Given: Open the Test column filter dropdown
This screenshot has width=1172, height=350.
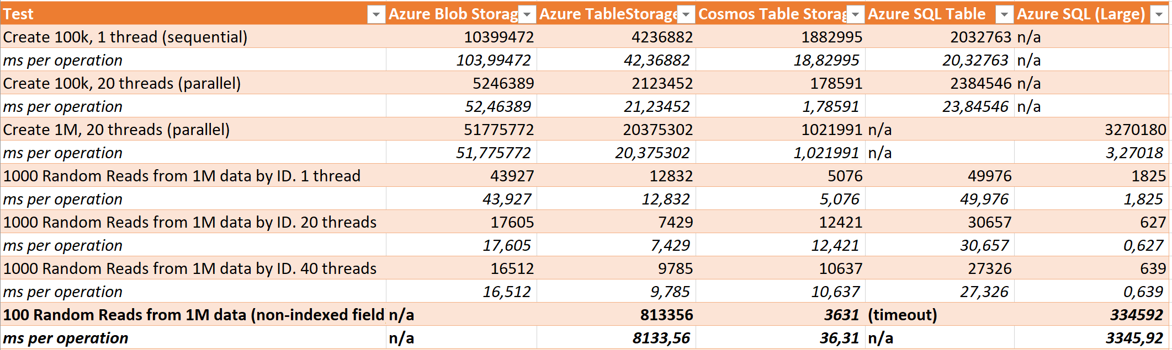Looking at the screenshot, I should pos(376,14).
